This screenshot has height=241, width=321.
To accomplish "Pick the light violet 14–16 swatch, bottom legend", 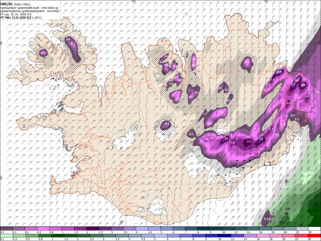I will click(x=250, y=235).
